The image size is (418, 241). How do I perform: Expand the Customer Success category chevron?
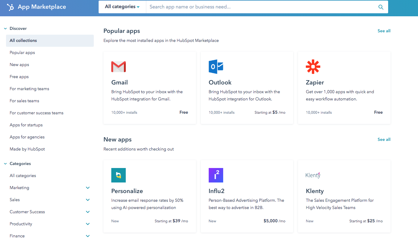tap(88, 212)
